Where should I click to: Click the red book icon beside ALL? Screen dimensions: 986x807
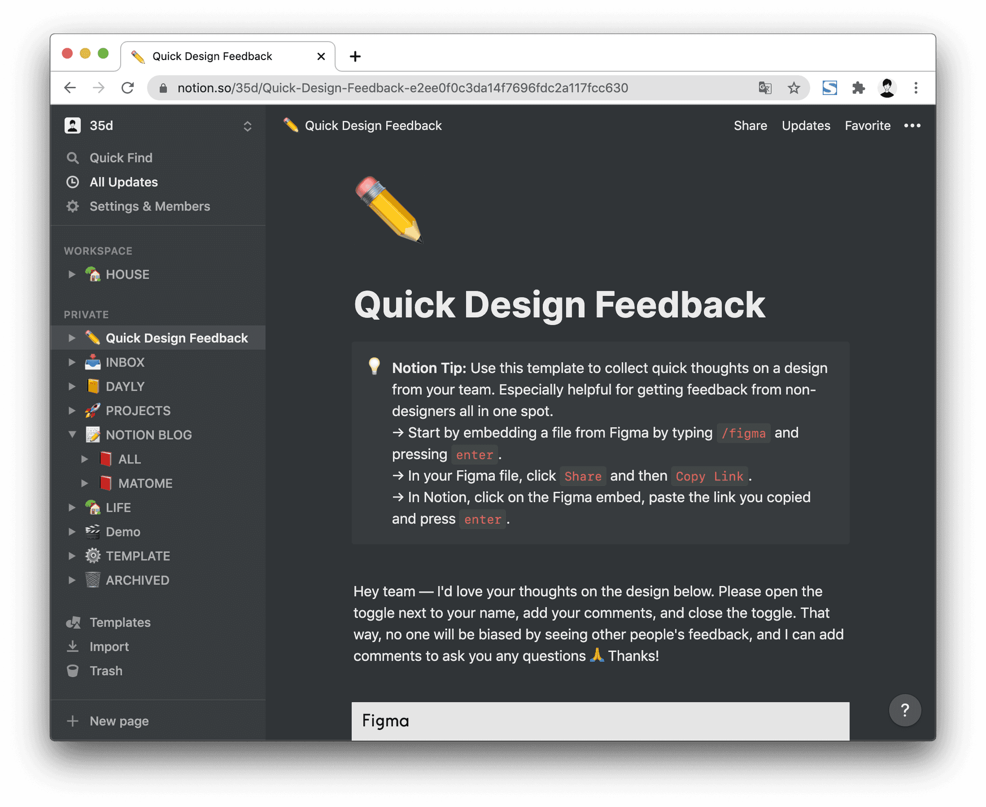(105, 459)
